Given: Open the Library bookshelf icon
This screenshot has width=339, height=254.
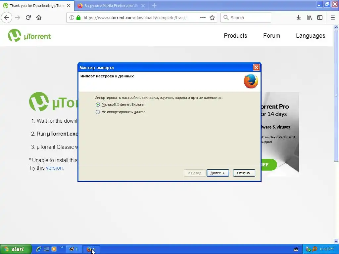Looking at the screenshot, I should pyautogui.click(x=309, y=18).
